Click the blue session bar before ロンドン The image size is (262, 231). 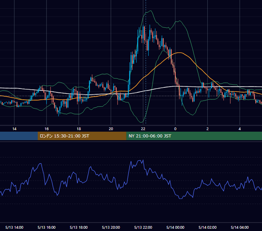(19, 136)
